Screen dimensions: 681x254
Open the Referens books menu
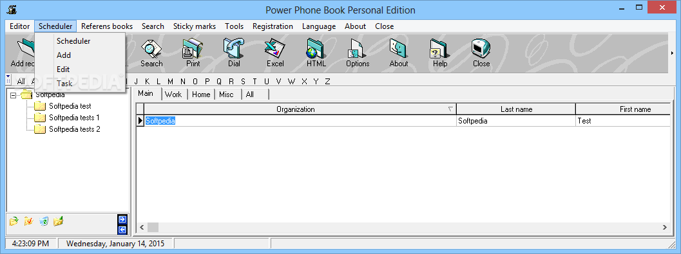[107, 26]
